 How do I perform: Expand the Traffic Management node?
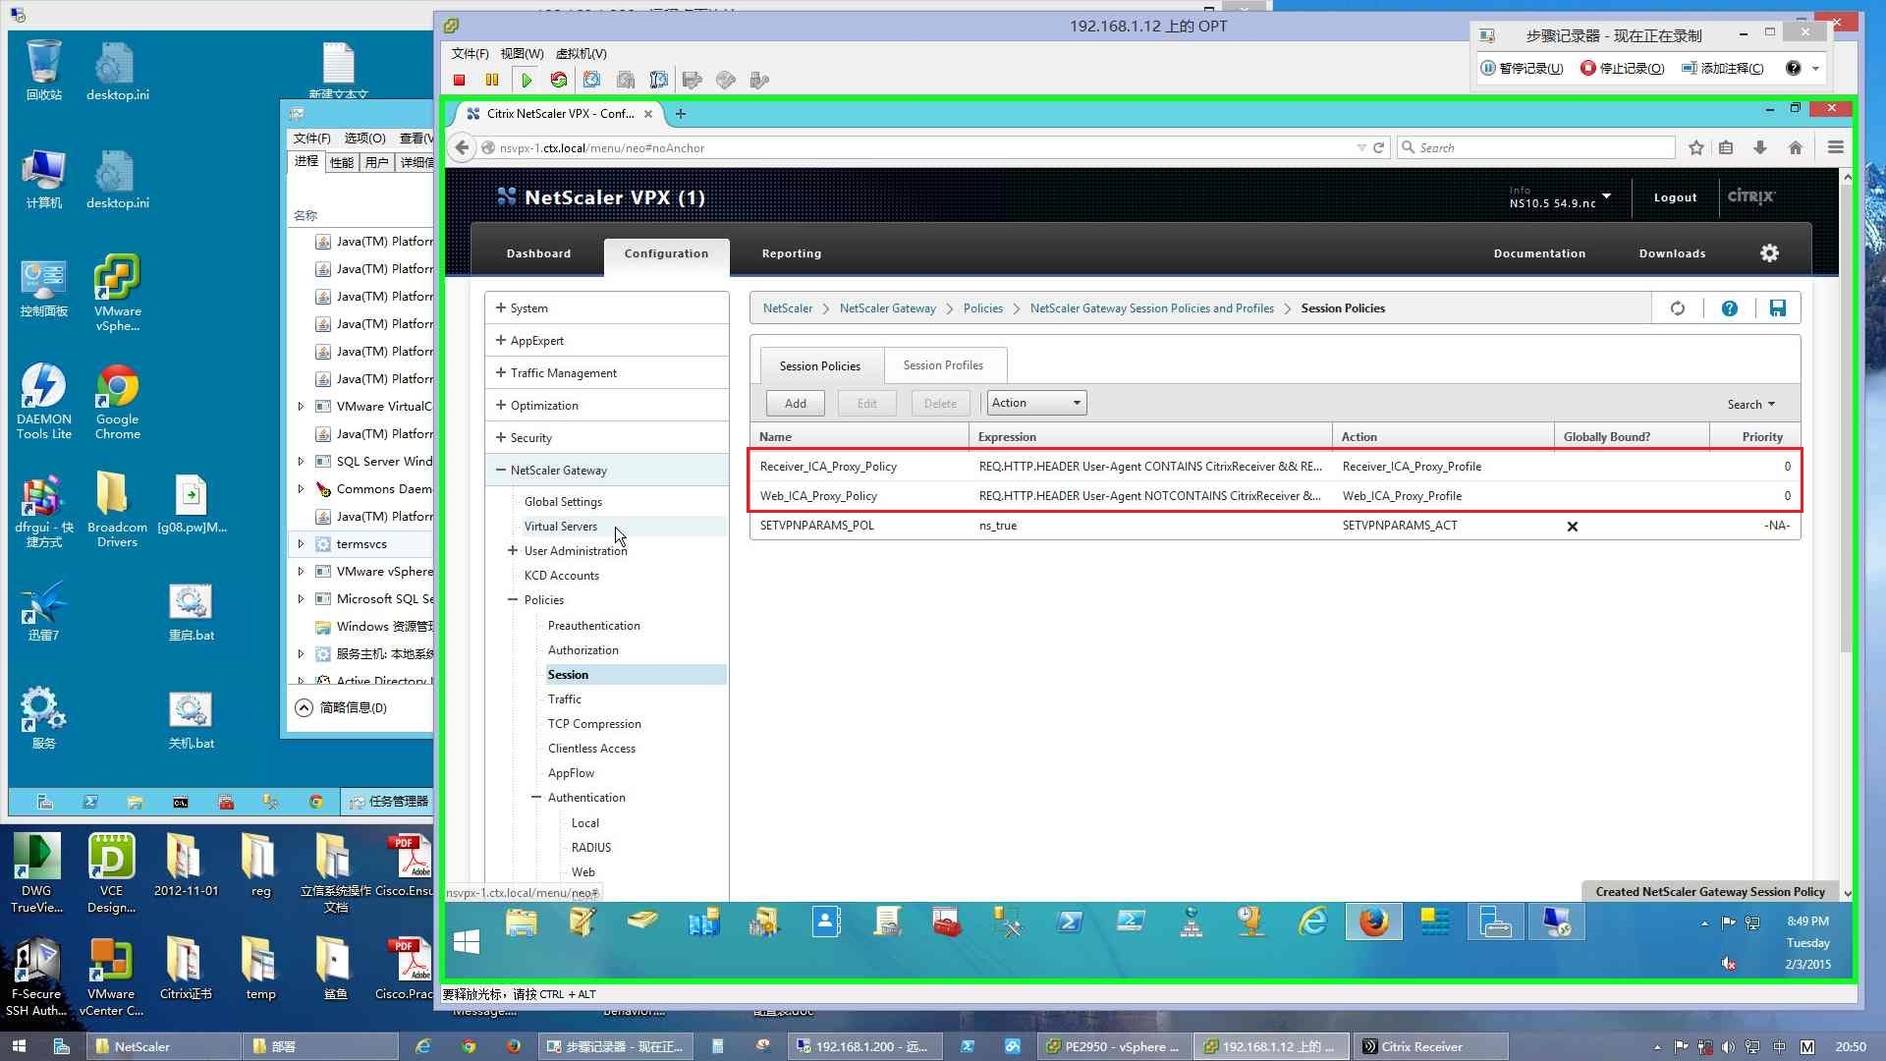[500, 372]
